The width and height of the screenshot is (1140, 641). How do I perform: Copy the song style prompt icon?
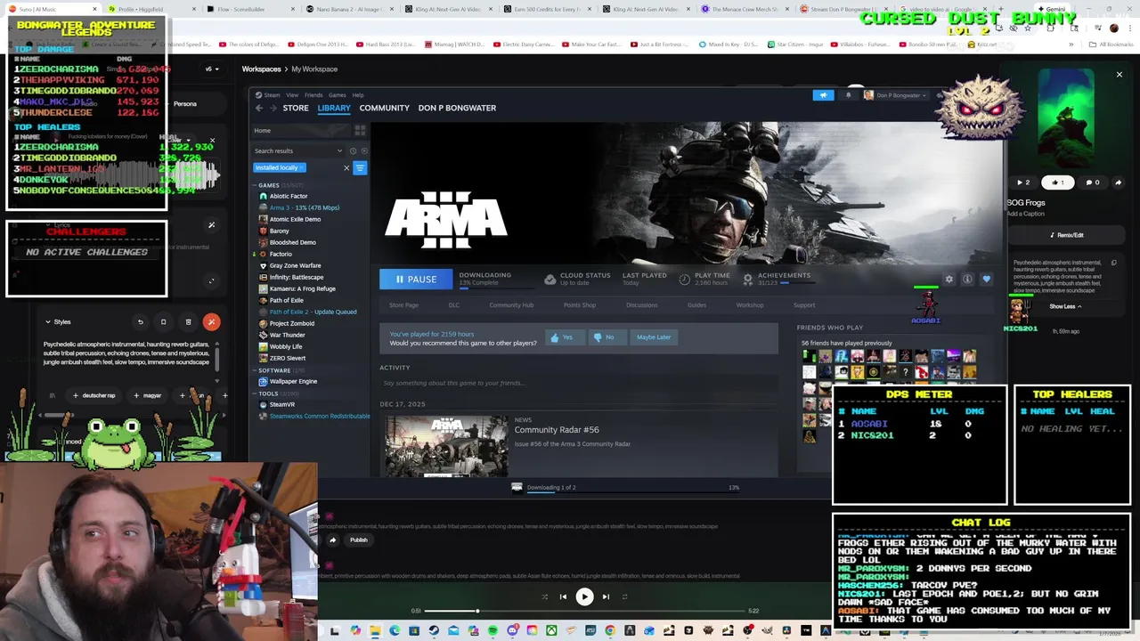pos(1114,263)
